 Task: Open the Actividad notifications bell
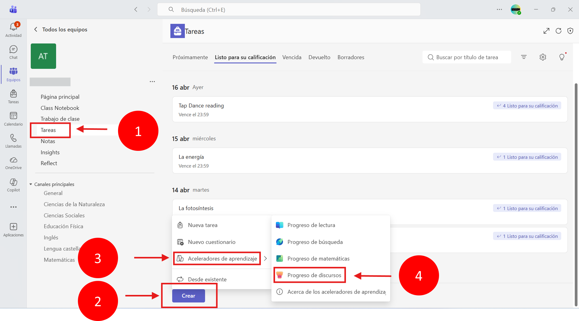click(13, 30)
